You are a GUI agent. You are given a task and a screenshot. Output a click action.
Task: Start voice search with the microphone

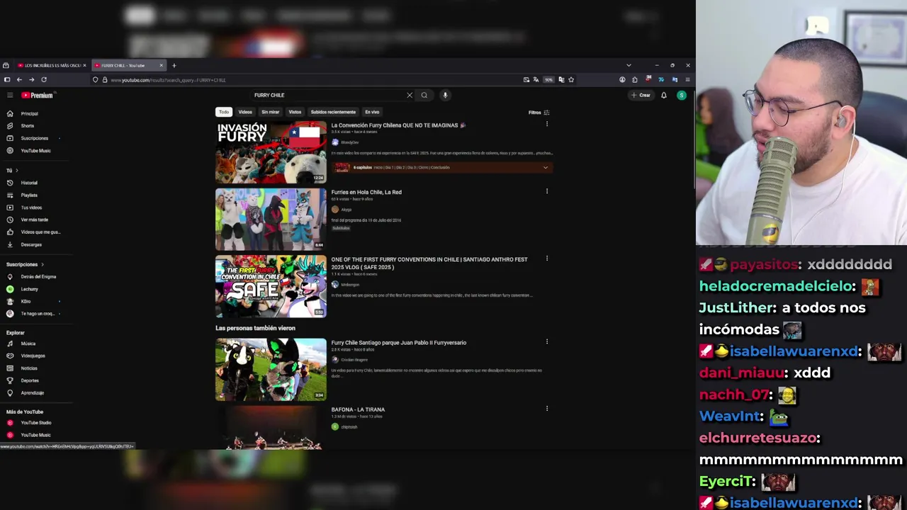445,95
